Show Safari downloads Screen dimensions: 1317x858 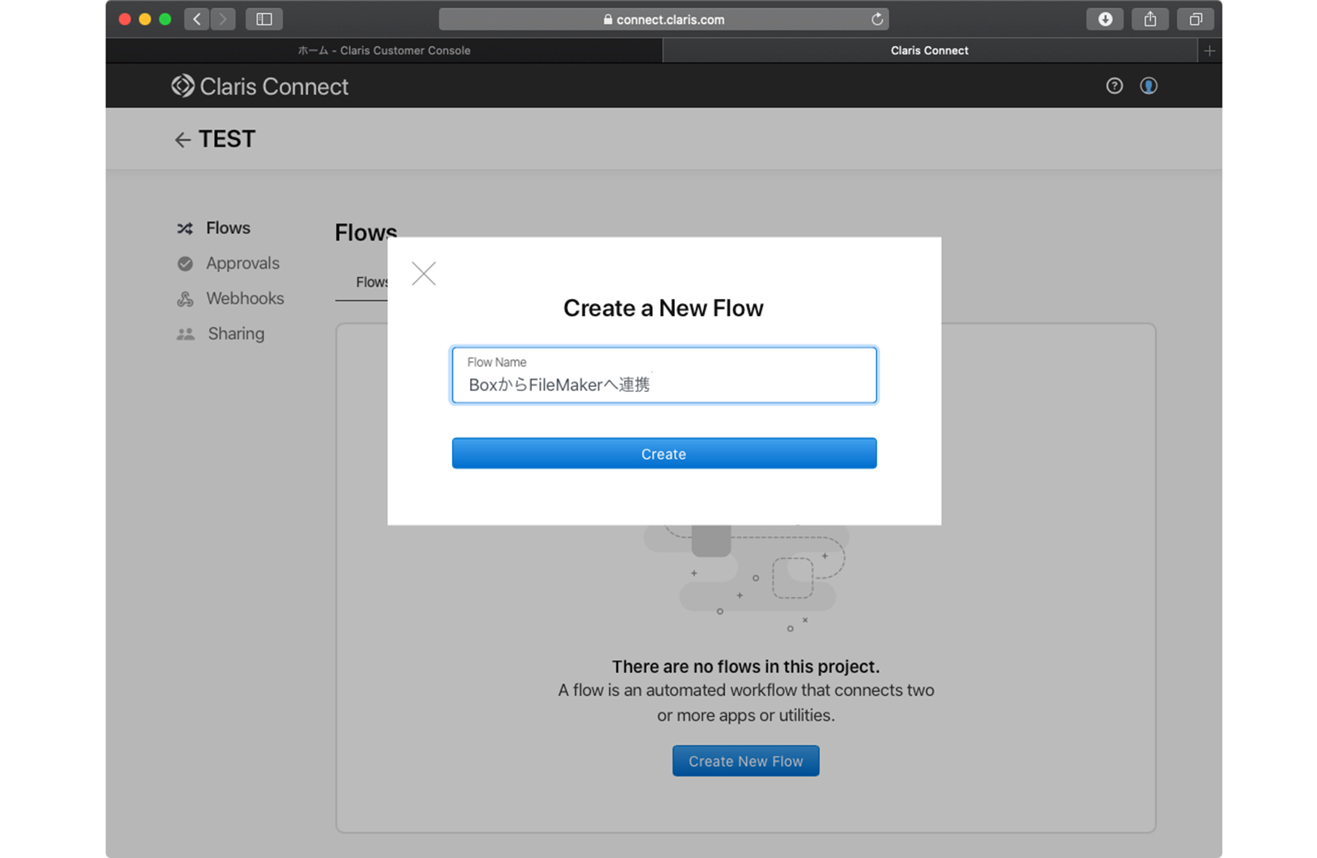point(1105,19)
